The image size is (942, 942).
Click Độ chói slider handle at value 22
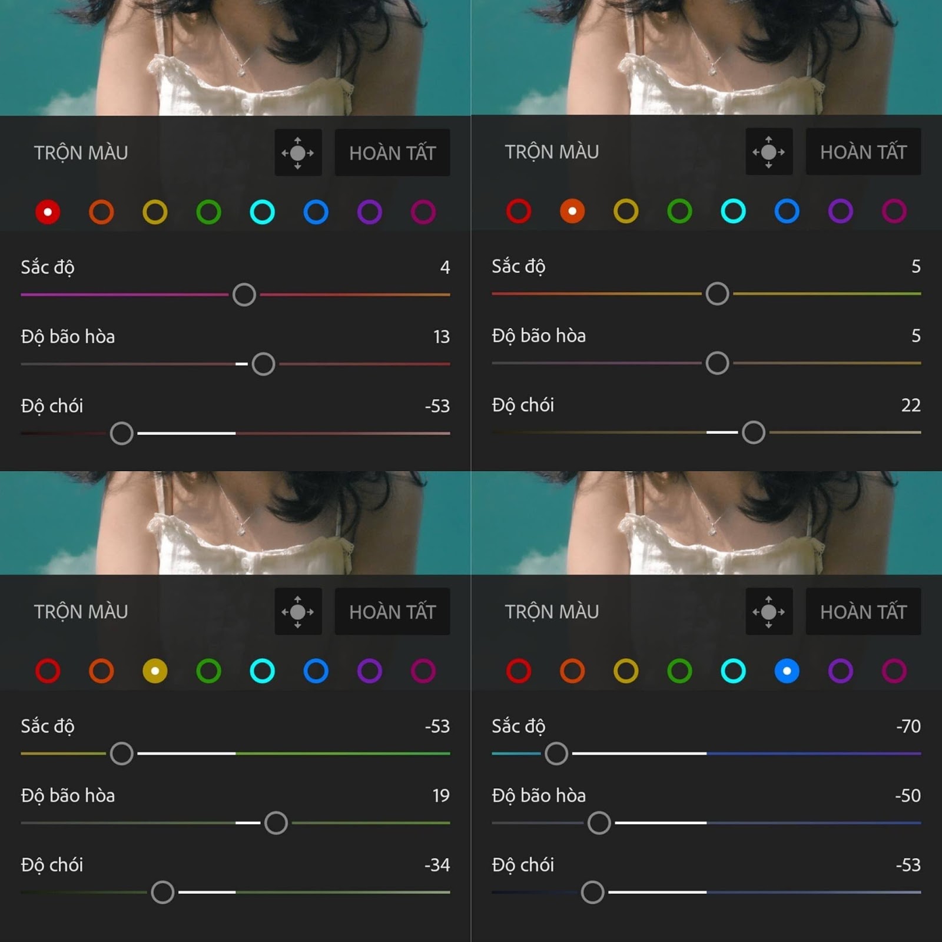(x=754, y=432)
